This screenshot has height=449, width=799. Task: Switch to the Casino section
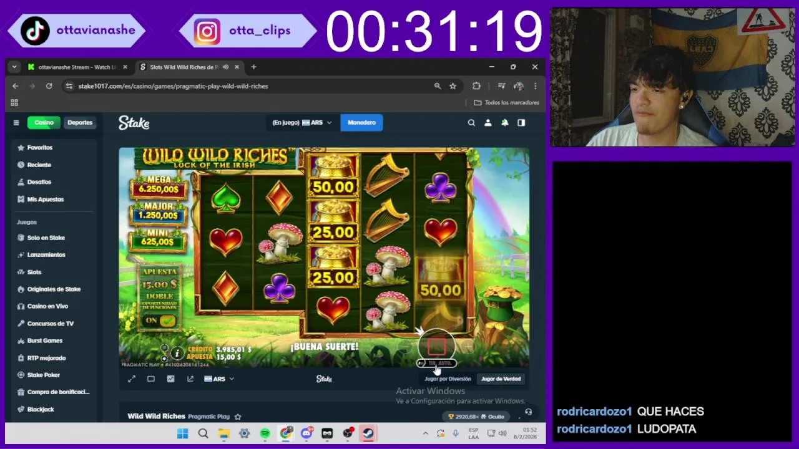pos(44,123)
